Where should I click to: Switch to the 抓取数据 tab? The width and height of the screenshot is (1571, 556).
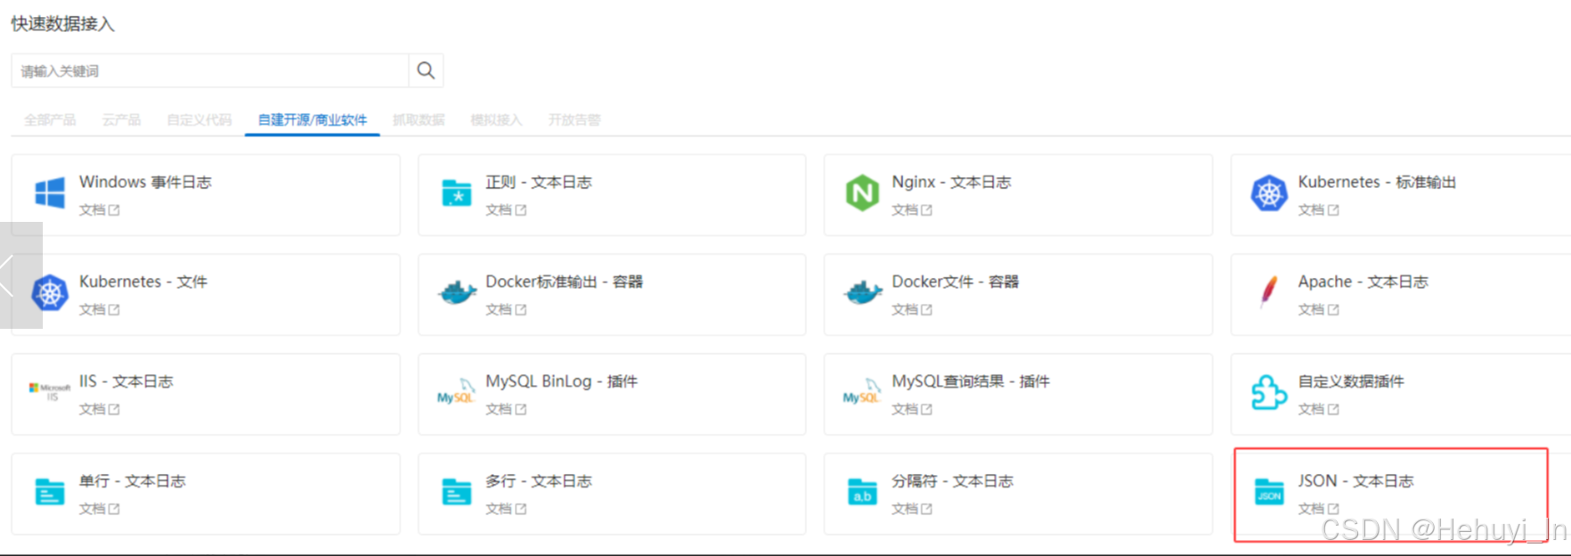pos(419,119)
